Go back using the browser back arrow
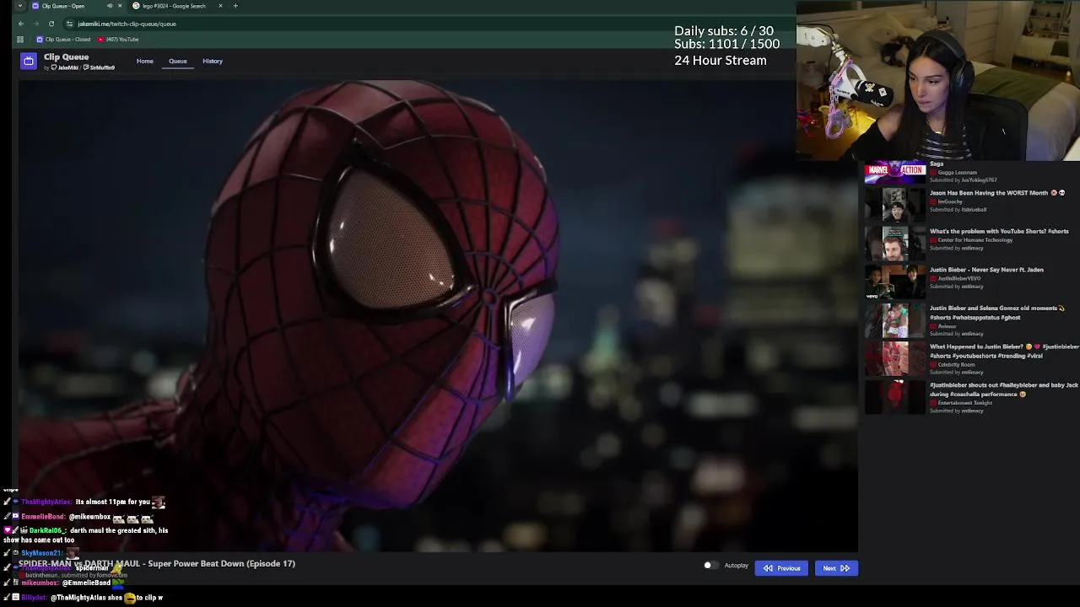This screenshot has width=1080, height=607. [x=21, y=24]
